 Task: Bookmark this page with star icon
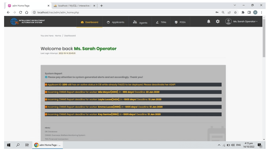pos(235,12)
